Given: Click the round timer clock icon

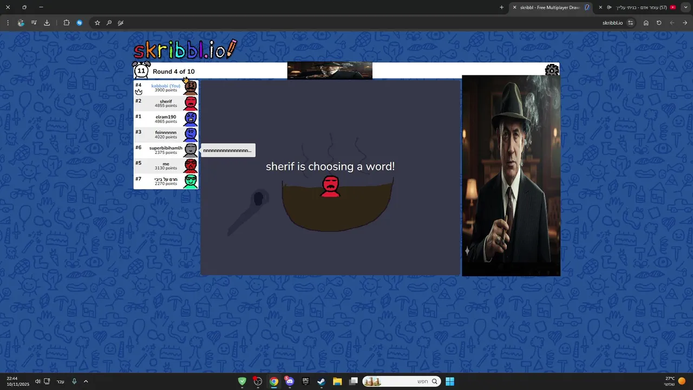Looking at the screenshot, I should pyautogui.click(x=141, y=70).
